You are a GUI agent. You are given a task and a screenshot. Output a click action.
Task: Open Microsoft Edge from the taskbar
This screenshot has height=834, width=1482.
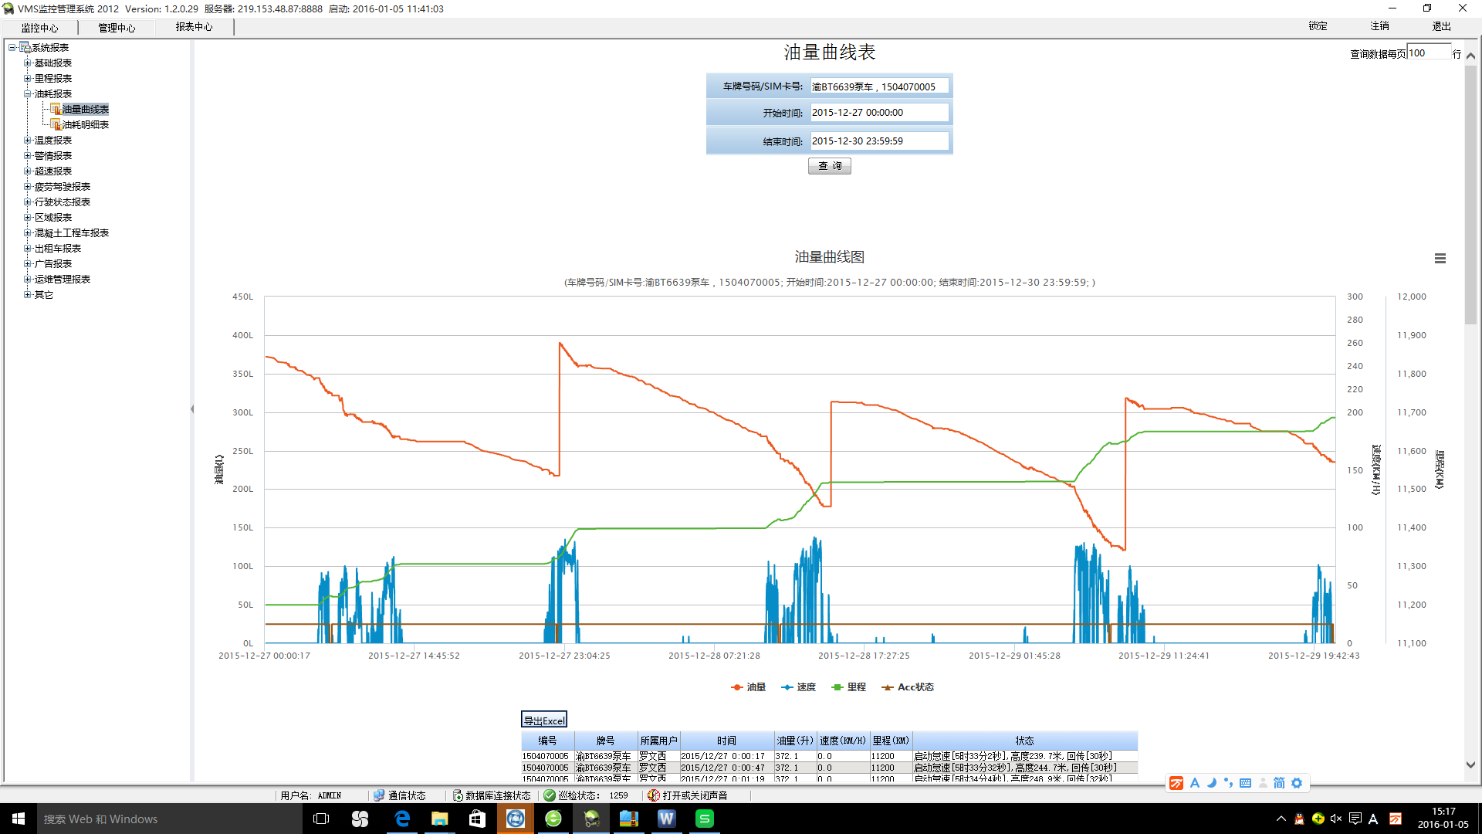coord(402,819)
